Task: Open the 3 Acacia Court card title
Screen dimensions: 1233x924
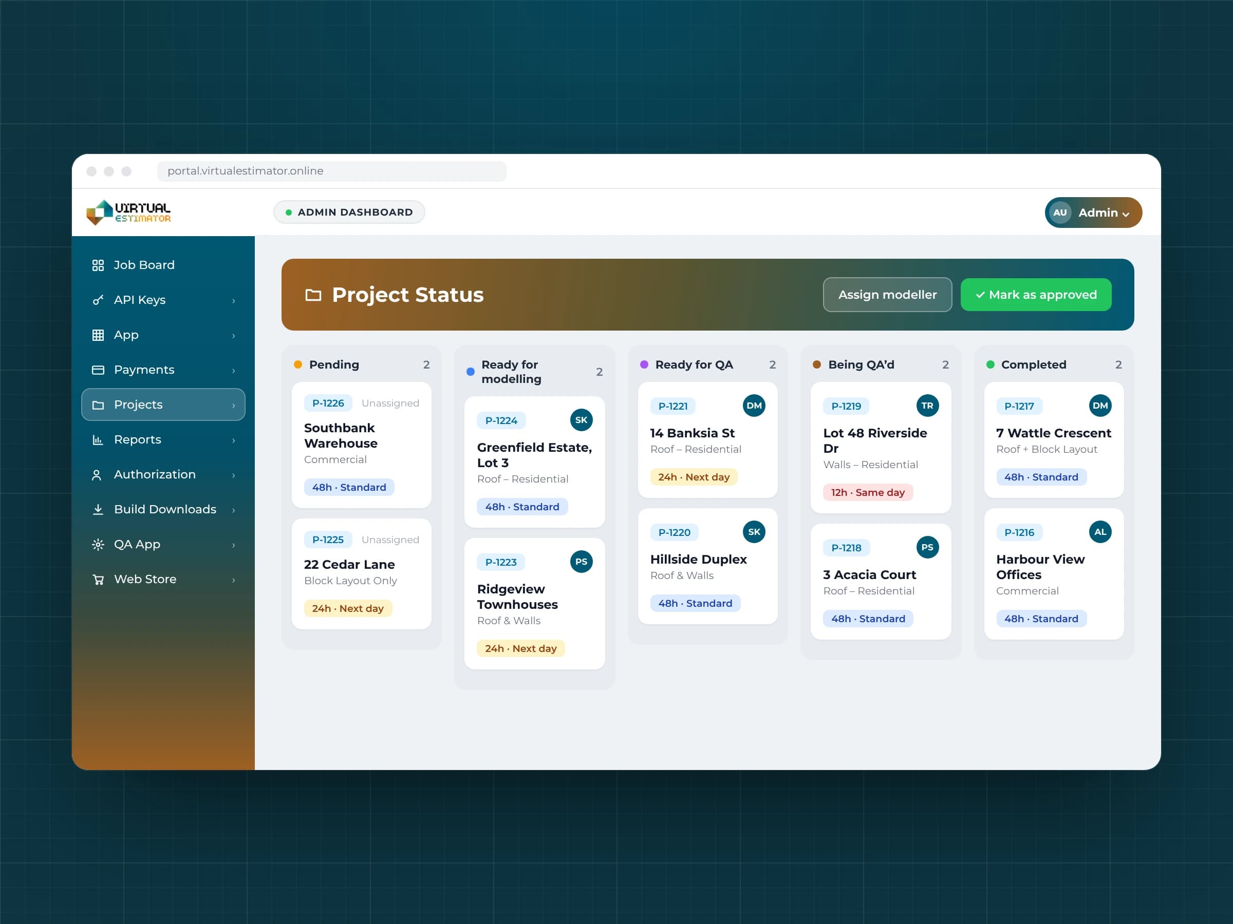Action: (x=870, y=575)
